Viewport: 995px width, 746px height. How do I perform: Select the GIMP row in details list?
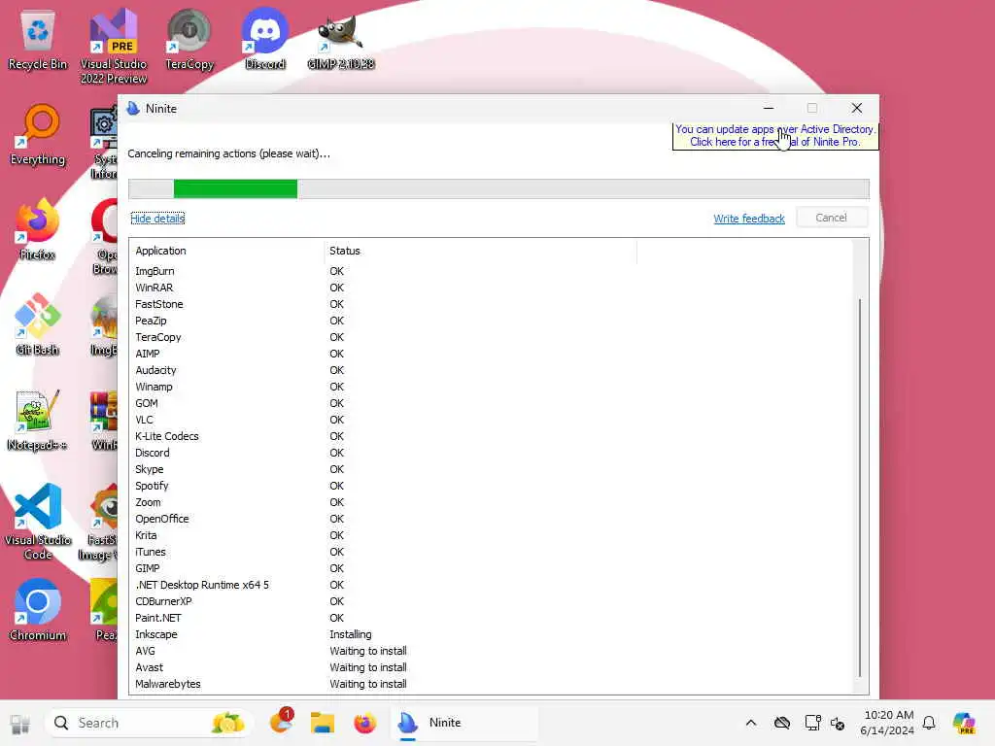pyautogui.click(x=491, y=567)
